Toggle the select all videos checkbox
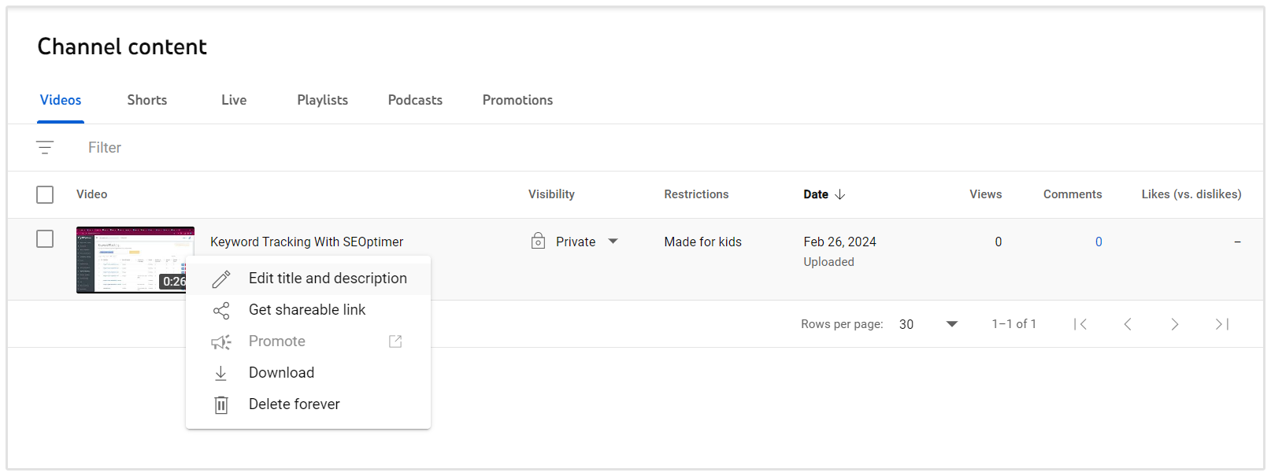Image resolution: width=1271 pixels, height=476 pixels. (x=45, y=194)
